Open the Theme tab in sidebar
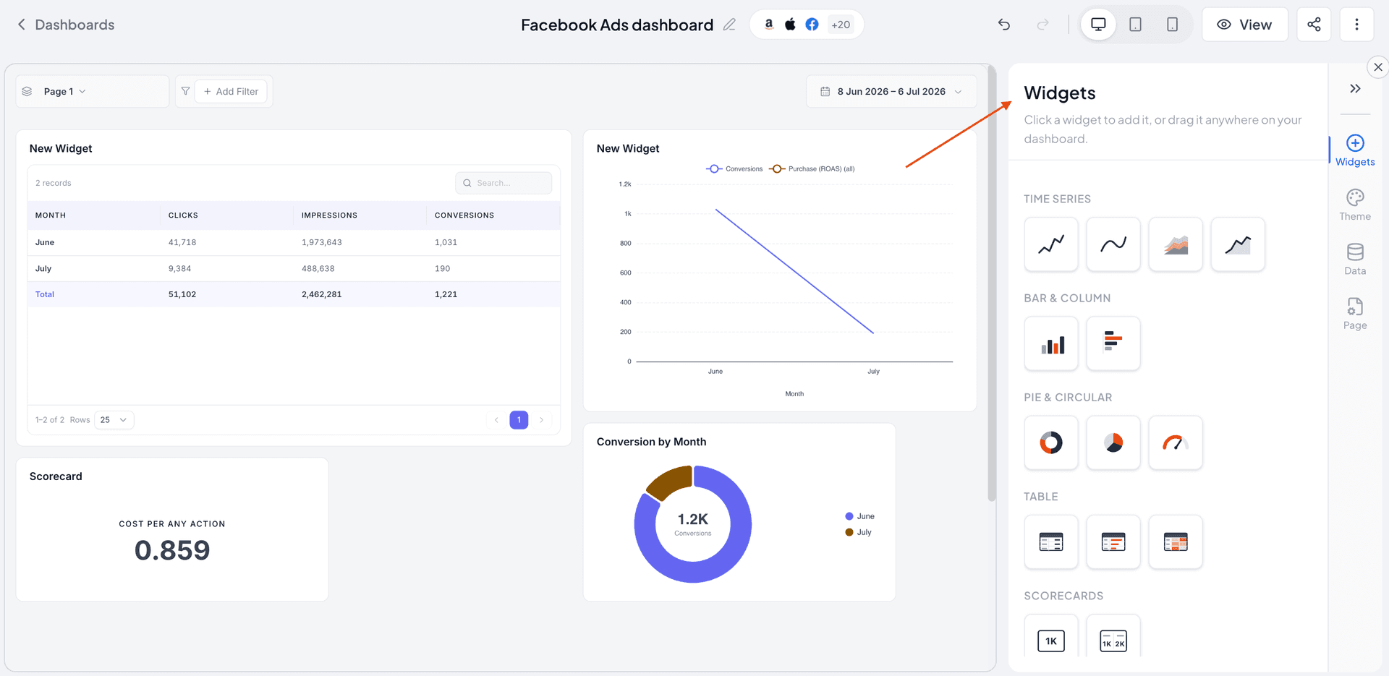The width and height of the screenshot is (1389, 676). 1355,205
